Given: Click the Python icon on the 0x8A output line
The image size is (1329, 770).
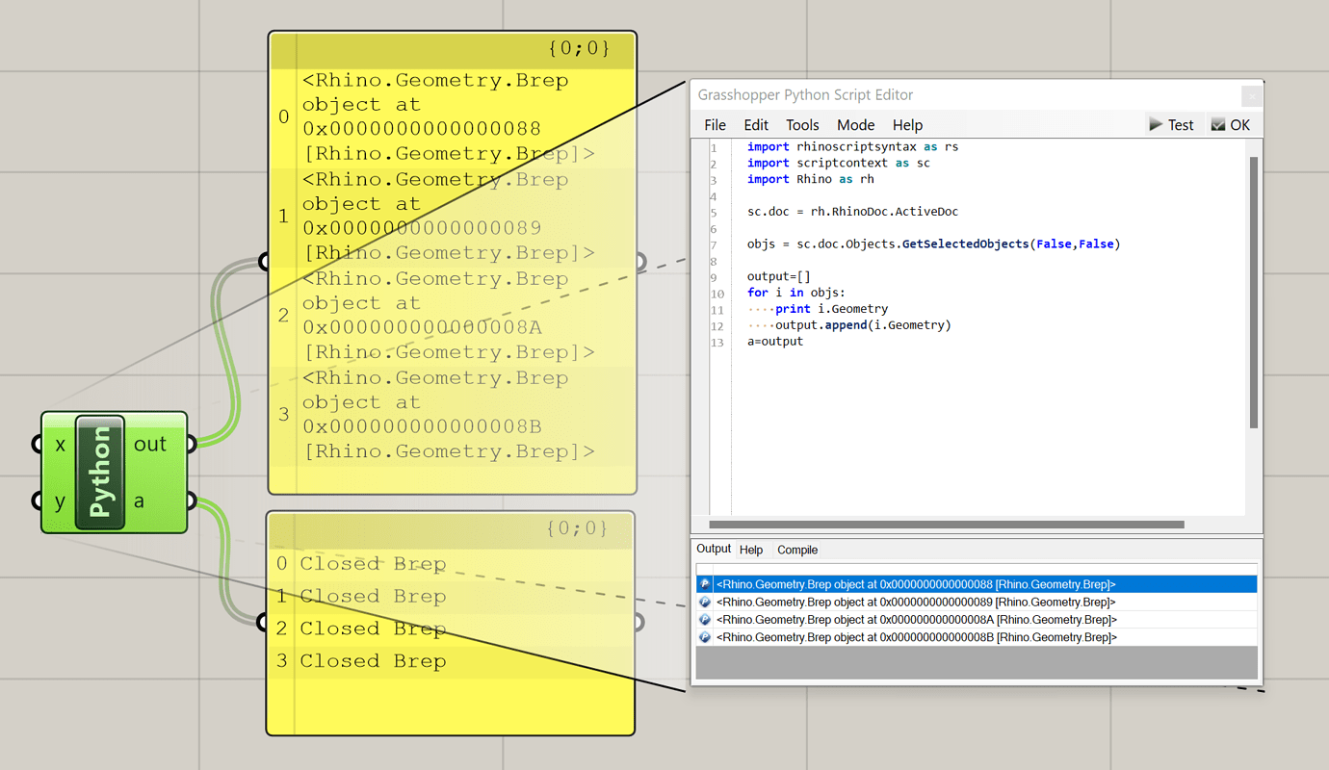Looking at the screenshot, I should 704,619.
